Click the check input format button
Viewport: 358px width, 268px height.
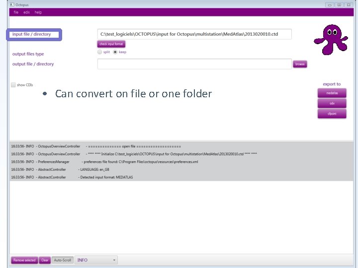[111, 44]
